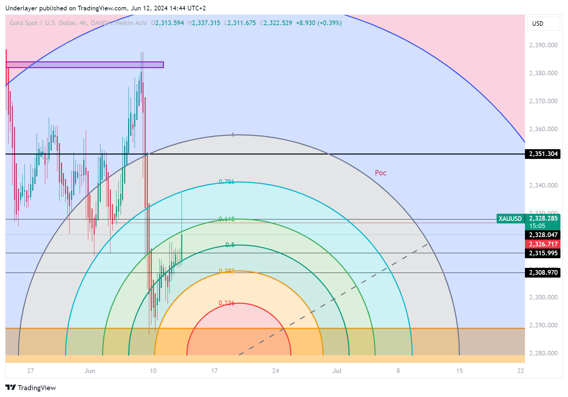This screenshot has width=568, height=397.
Task: Click the Poc text annotation
Action: tap(381, 173)
